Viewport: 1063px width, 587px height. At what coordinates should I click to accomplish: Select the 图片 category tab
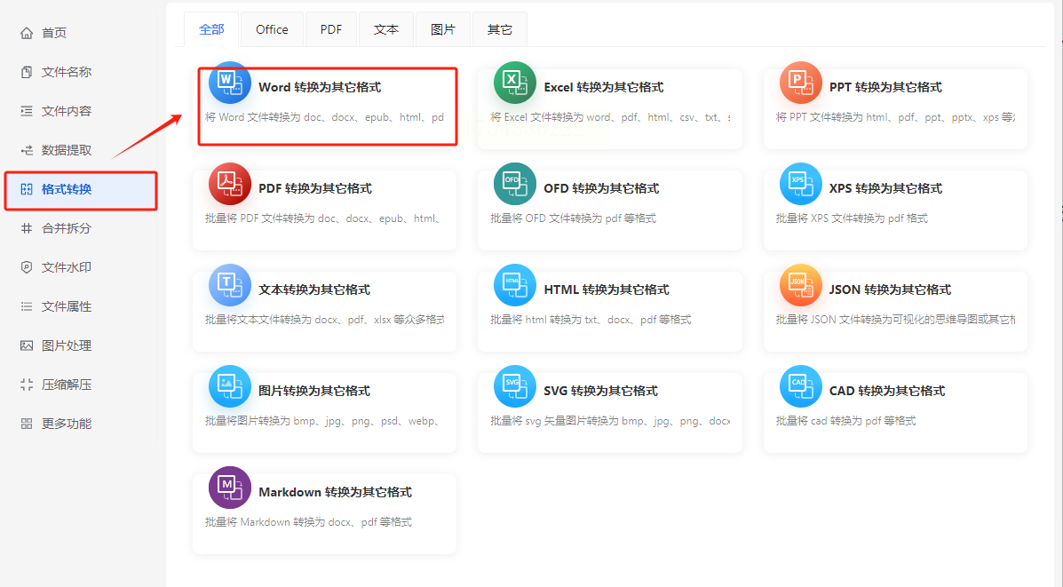[442, 29]
